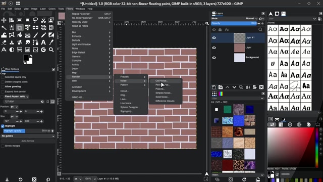The height and width of the screenshot is (182, 323).
Task: Select the Zoom magnifier tool
Action: (51, 50)
